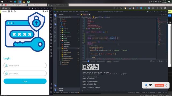Image resolution: width=172 pixels, height=96 pixels.
Task: Toggle the primary sidebar layout icon
Action: [148, 12]
